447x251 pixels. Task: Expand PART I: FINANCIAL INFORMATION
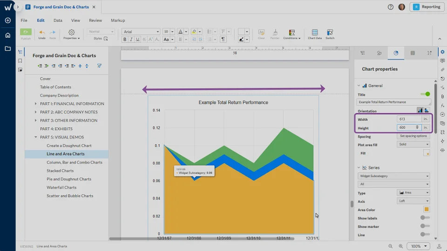[x=36, y=104]
